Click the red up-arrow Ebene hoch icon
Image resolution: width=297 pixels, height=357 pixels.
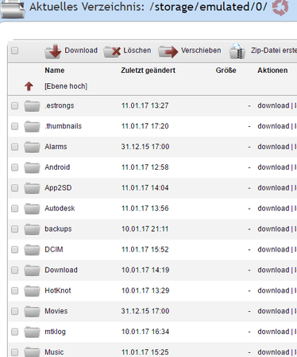(29, 86)
